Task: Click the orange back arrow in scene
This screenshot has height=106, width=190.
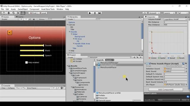Action: [10, 33]
